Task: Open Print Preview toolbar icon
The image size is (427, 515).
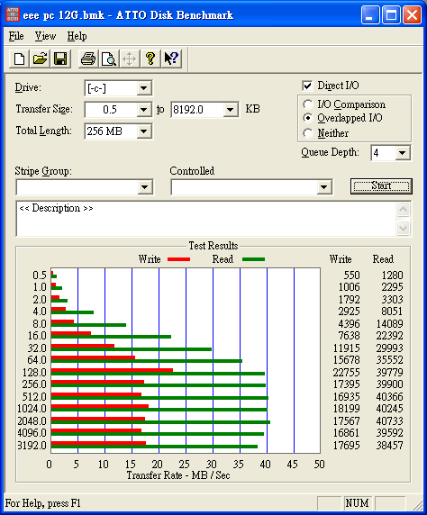Action: point(109,59)
